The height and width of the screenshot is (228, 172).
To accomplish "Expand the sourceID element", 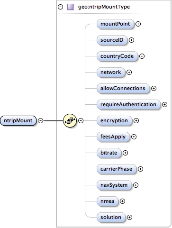I will [x=131, y=40].
